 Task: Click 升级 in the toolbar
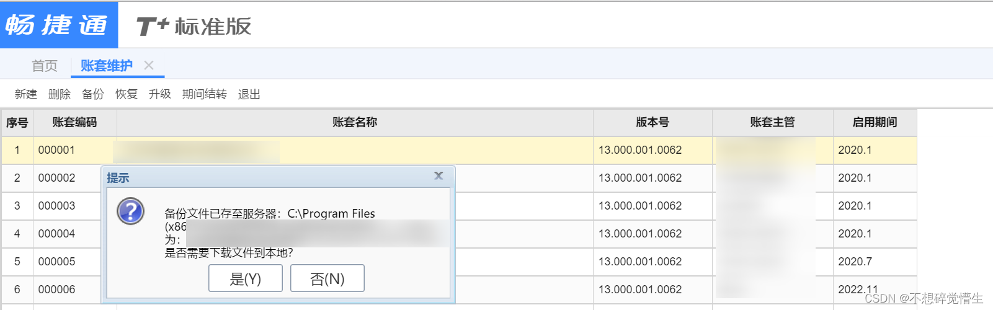pyautogui.click(x=160, y=94)
